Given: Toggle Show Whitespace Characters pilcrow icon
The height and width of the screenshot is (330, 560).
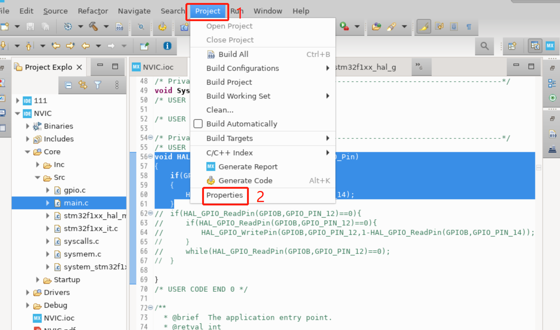Looking at the screenshot, I should click(x=469, y=27).
